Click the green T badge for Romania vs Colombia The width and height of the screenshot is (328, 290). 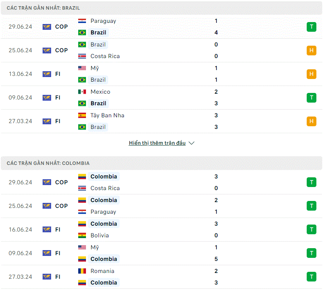[311, 277]
